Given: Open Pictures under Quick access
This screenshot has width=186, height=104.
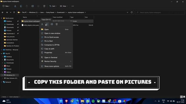Looking at the screenshot, I should pos(9,30).
